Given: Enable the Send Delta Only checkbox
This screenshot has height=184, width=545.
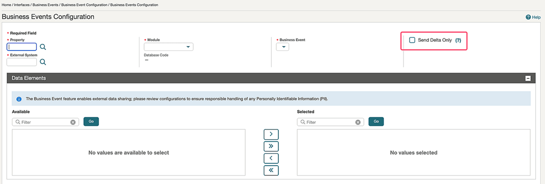Looking at the screenshot, I should (412, 40).
